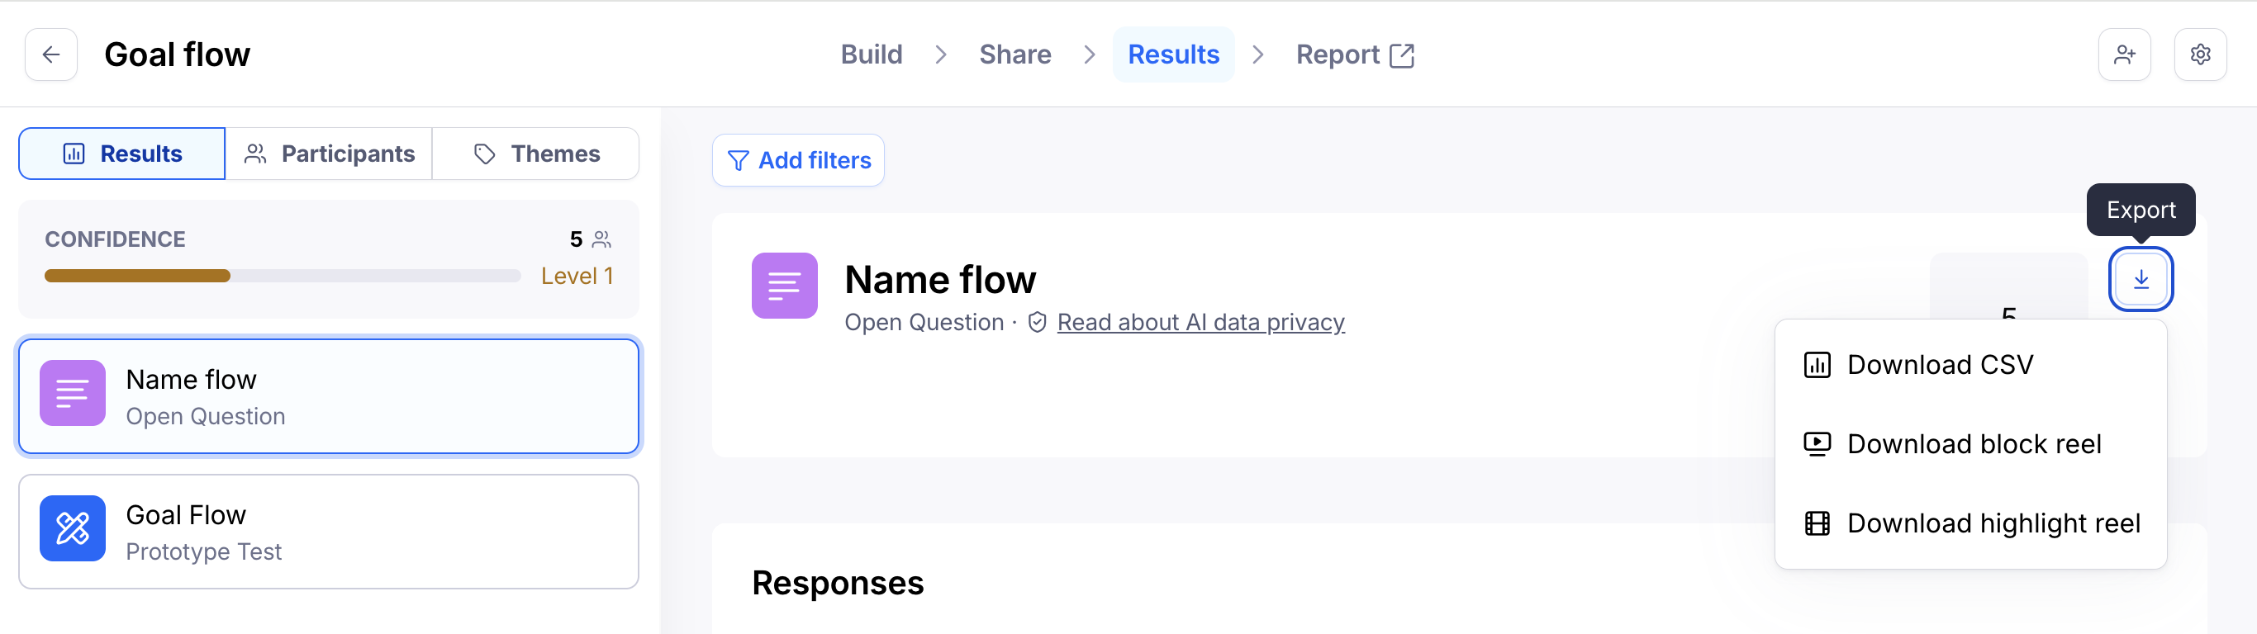Switch to the Participants tab
The height and width of the screenshot is (634, 2257).
pyautogui.click(x=329, y=154)
